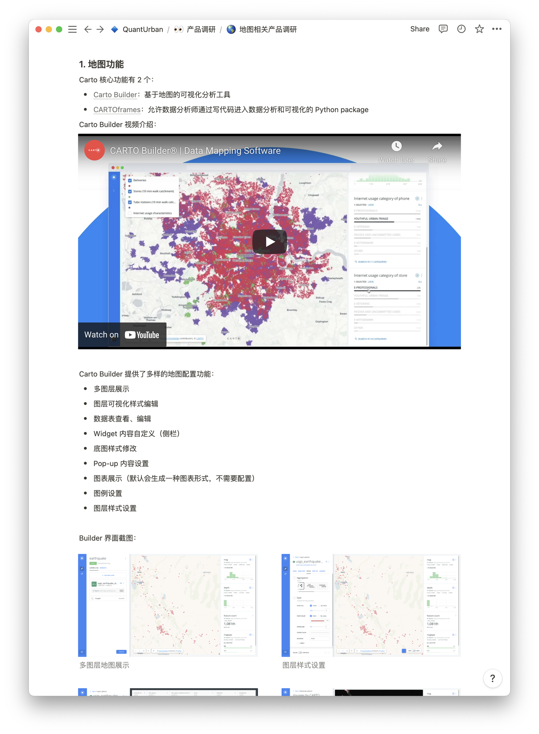Image resolution: width=539 pixels, height=734 pixels.
Task: Open the page comments icon
Action: coord(443,29)
